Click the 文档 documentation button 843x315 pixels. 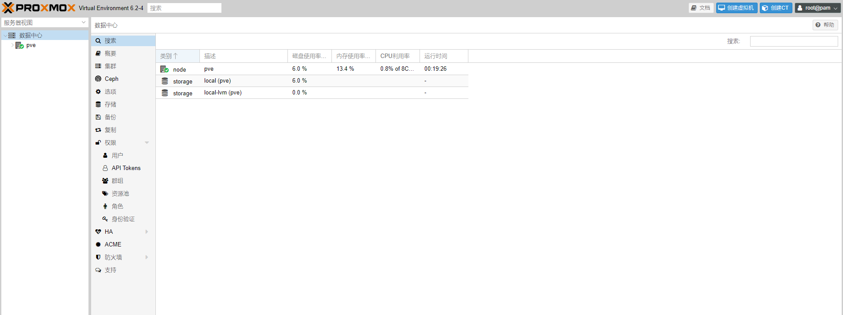click(x=701, y=8)
